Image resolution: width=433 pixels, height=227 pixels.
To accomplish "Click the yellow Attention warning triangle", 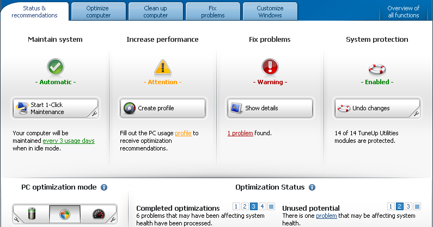I will point(162,67).
